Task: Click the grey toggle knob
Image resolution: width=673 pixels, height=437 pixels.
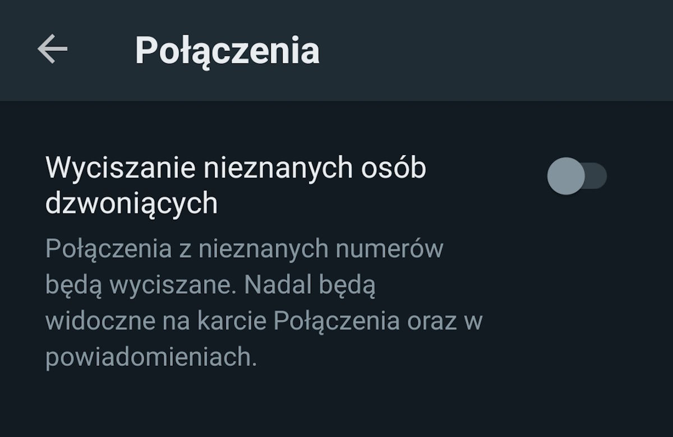Action: 565,176
